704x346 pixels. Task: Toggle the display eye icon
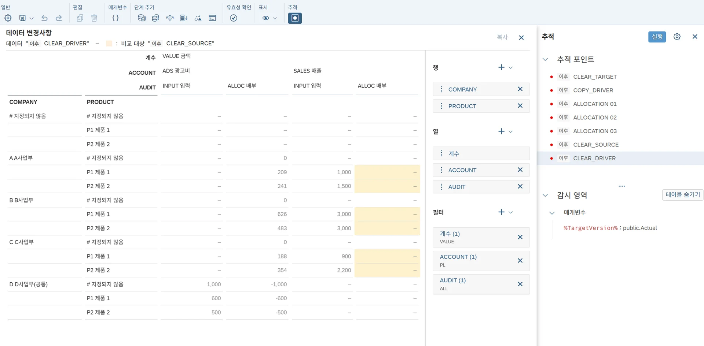click(x=266, y=18)
